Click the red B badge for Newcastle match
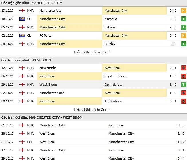The height and width of the screenshot is (161, 187). pyautogui.click(x=183, y=68)
